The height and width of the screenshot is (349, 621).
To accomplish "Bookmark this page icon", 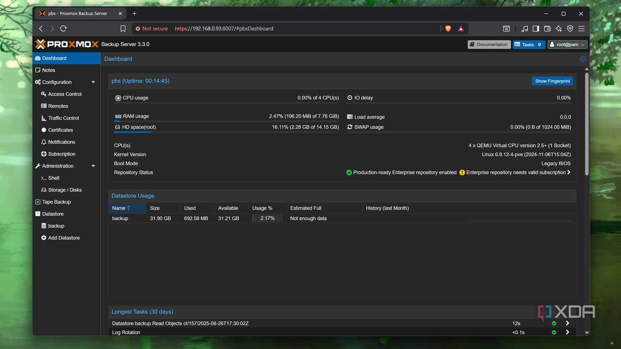I will 123,29.
